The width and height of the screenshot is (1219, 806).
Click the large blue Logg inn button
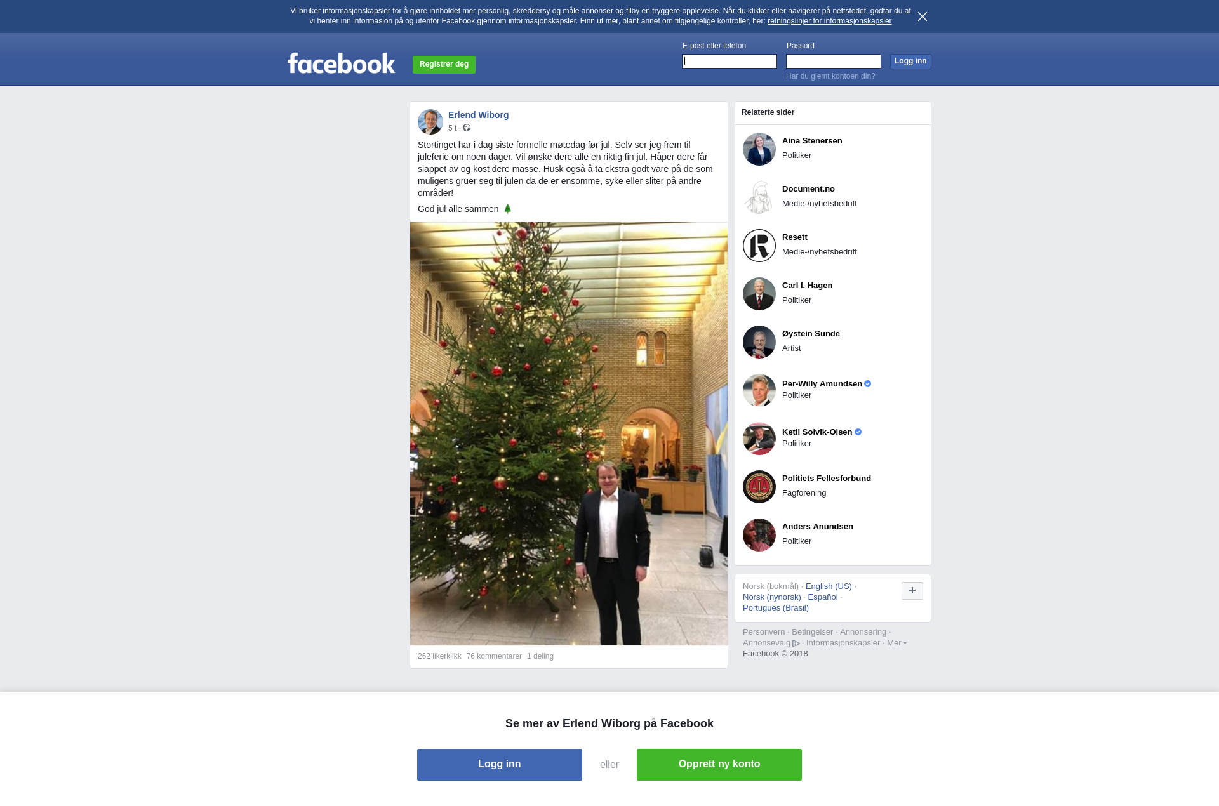tap(500, 765)
